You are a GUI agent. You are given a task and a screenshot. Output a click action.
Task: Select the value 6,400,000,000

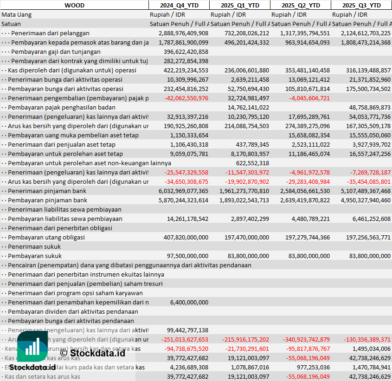(189, 302)
